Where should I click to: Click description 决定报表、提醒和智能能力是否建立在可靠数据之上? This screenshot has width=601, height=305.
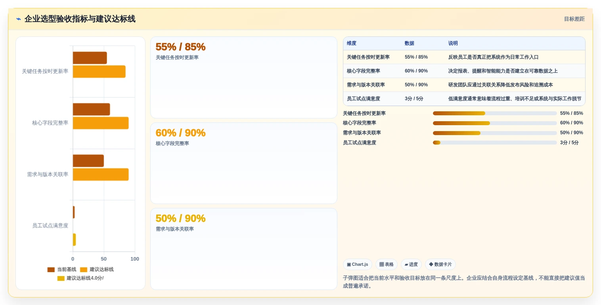[503, 71]
